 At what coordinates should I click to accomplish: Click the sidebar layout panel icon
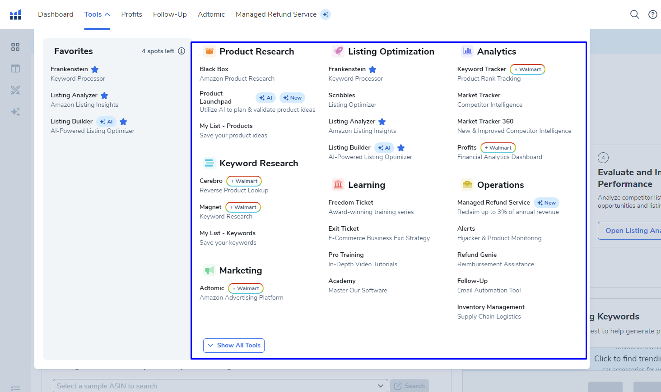(x=15, y=68)
